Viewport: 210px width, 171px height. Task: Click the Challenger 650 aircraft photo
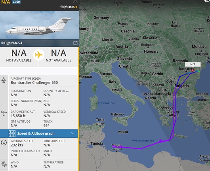[x=40, y=25]
